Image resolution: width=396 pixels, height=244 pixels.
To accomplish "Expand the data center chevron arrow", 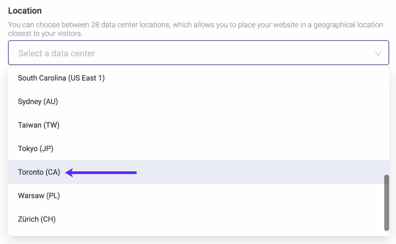I will click(378, 53).
